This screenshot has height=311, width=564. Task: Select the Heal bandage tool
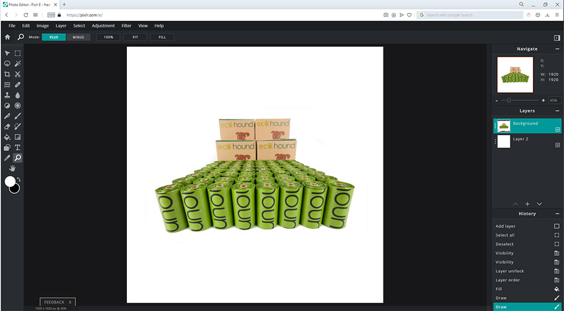point(17,85)
